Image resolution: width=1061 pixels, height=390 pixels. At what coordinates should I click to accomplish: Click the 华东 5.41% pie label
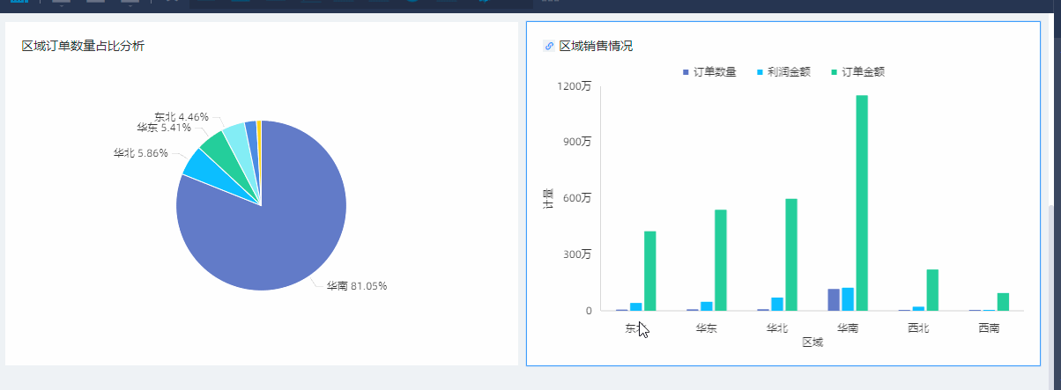[x=164, y=128]
